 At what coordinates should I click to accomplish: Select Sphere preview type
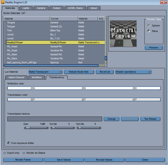149,26
